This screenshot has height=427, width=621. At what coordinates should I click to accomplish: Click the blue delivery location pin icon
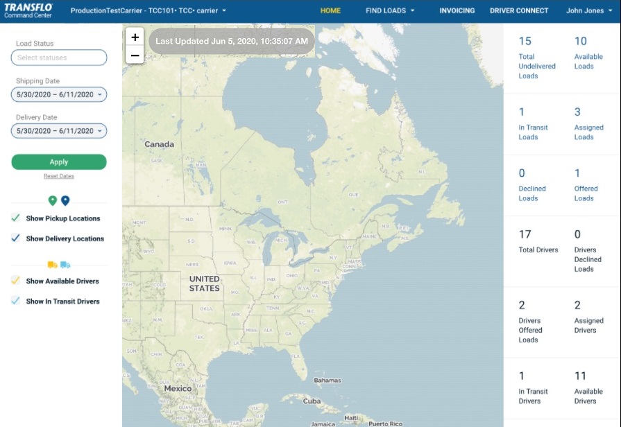[x=65, y=201]
